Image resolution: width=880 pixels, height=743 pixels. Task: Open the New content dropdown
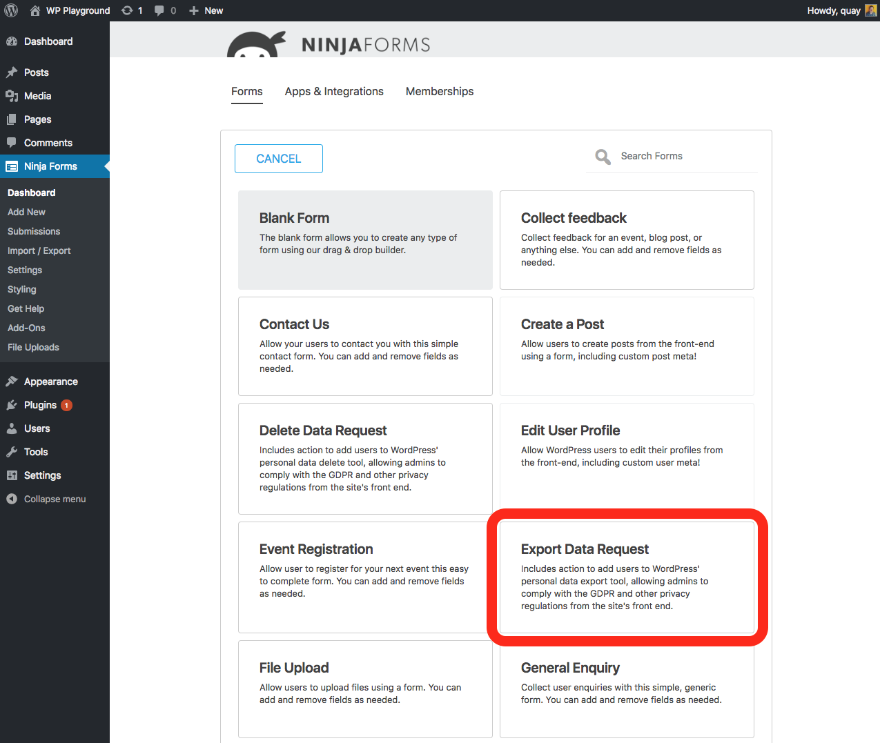tap(206, 10)
